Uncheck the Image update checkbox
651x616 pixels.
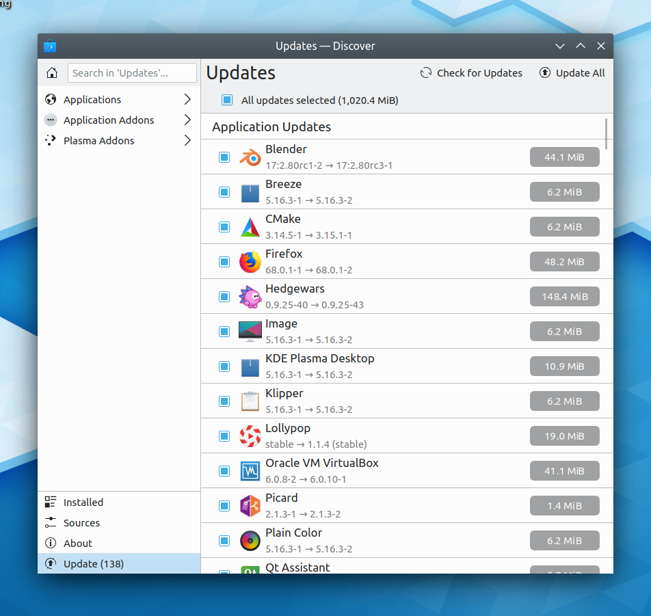[x=224, y=332]
